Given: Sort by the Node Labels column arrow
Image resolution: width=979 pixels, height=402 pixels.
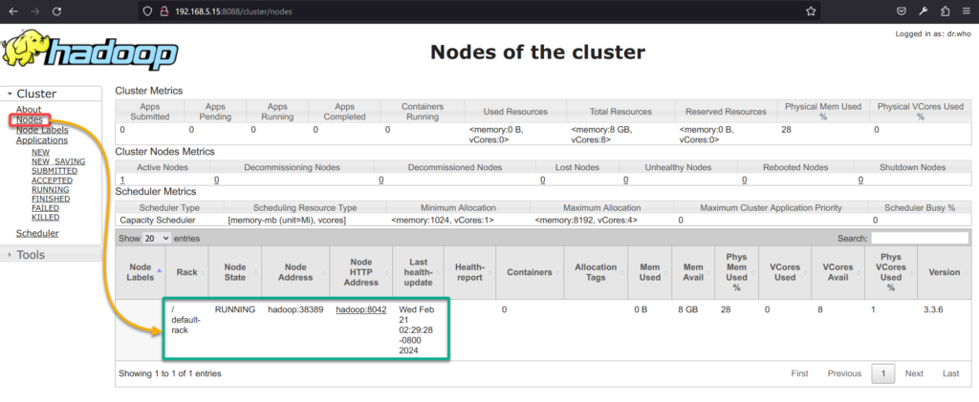Looking at the screenshot, I should coord(159,270).
